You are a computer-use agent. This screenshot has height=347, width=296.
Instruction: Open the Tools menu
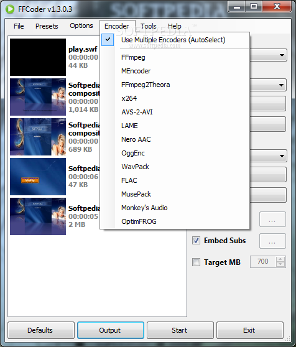149,26
